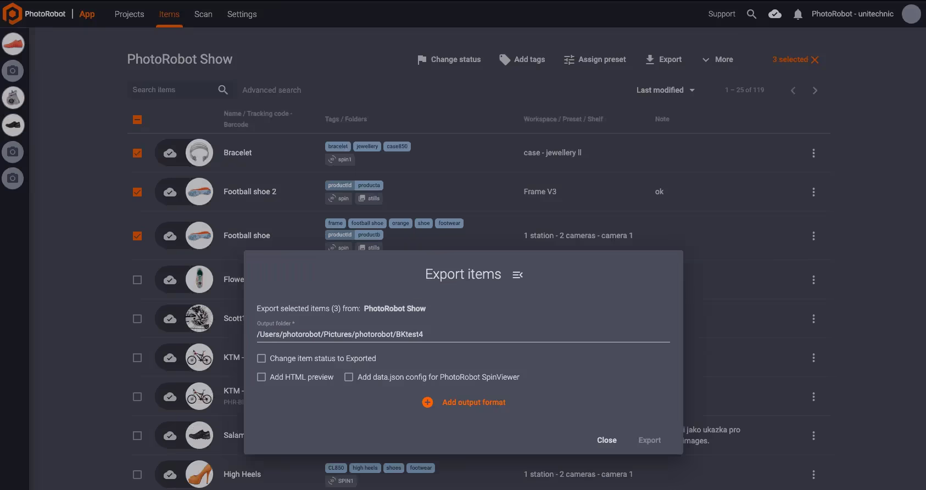This screenshot has width=926, height=490.
Task: Click the Football shoe 2 item name
Action: point(250,192)
